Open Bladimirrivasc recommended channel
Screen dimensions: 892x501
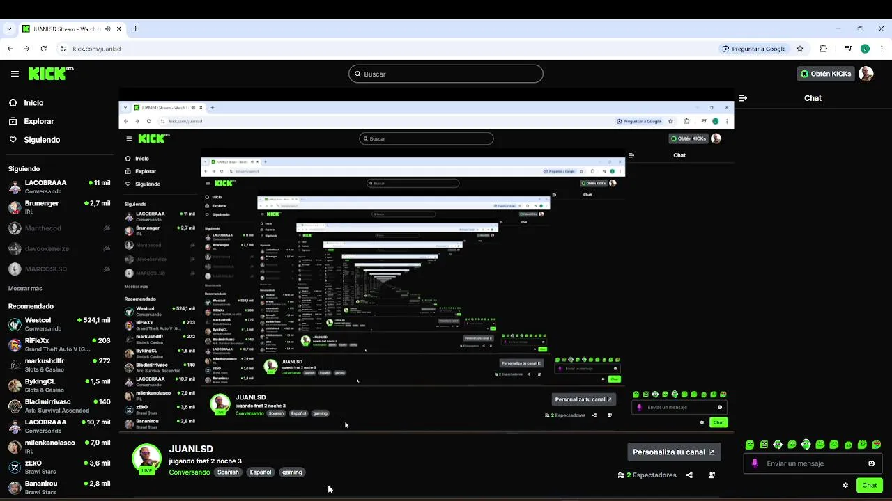pyautogui.click(x=59, y=406)
